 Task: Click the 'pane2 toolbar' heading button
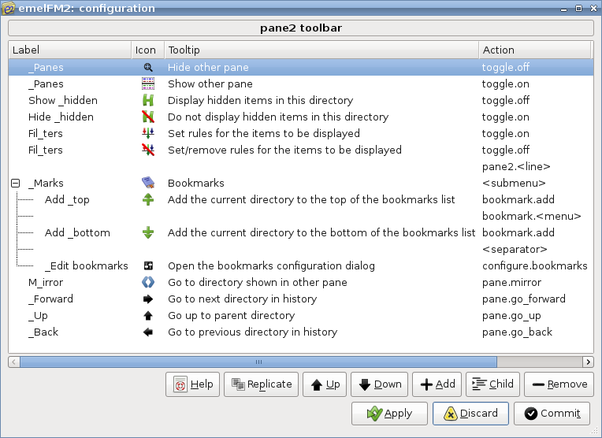301,28
